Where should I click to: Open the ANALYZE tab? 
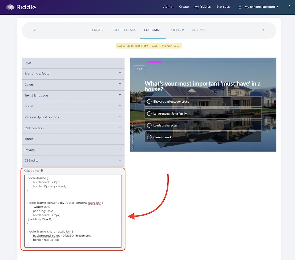click(199, 30)
